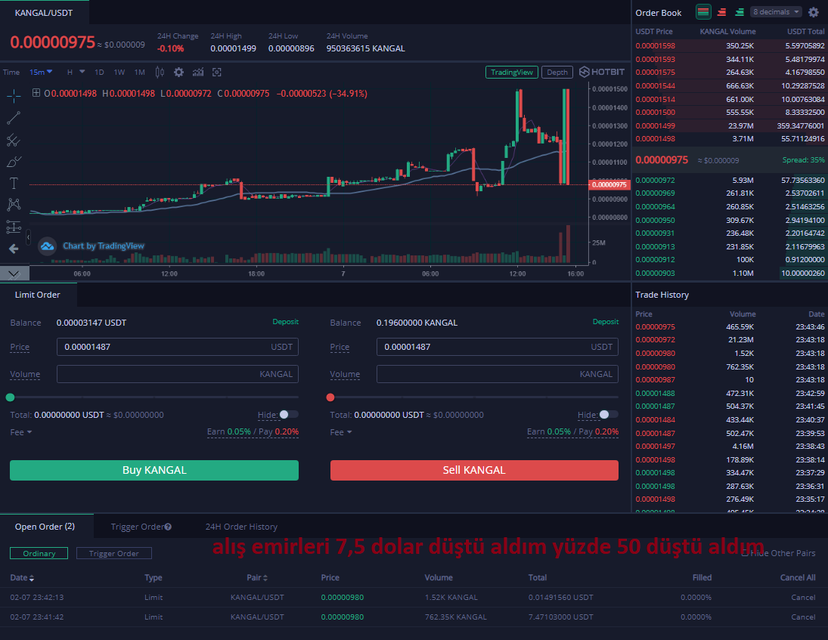Select the trend line drawing tool
This screenshot has width=828, height=640.
point(14,118)
